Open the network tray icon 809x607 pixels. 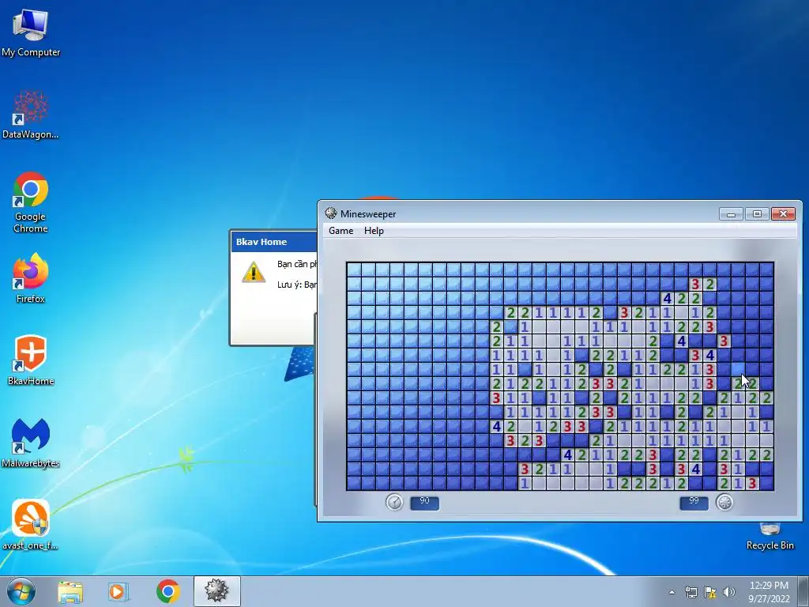click(x=690, y=592)
